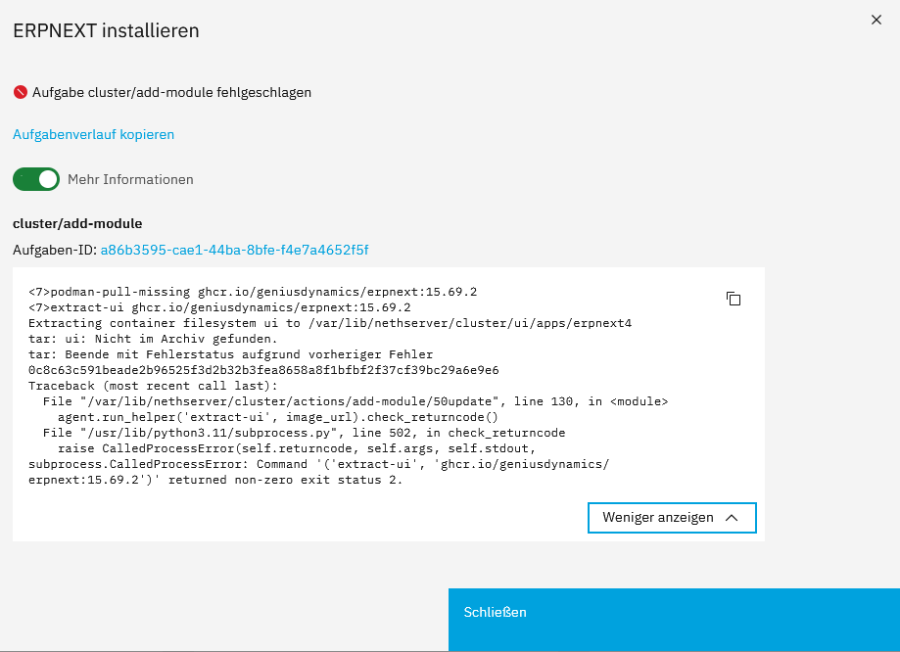The height and width of the screenshot is (652, 900).
Task: Click the podman-pull-missing log line
Action: (253, 292)
